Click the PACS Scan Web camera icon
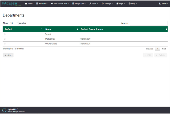 click(52, 4)
